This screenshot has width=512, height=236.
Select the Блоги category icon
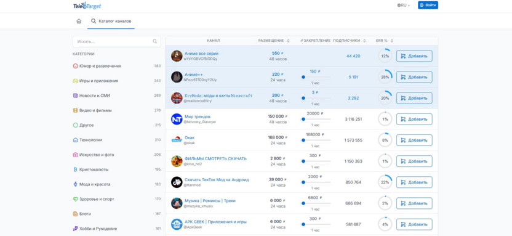click(76, 214)
